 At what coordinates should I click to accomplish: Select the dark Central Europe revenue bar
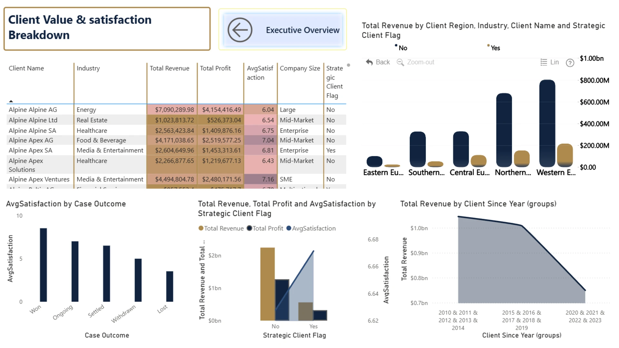click(461, 149)
